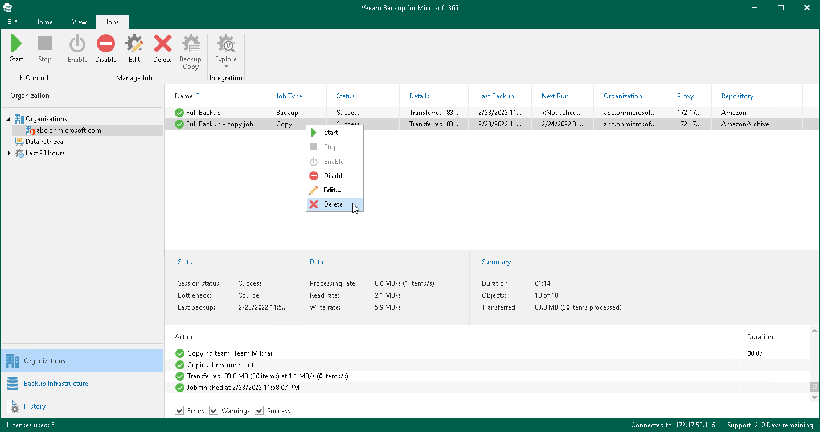Click the Backup Copy ribbon icon
The width and height of the screenshot is (820, 432).
190,44
